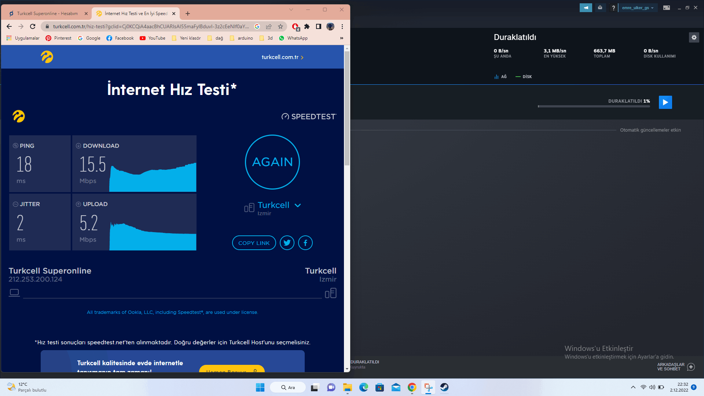
Task: Toggle AĞ network graph legend in Steam
Action: (500, 77)
